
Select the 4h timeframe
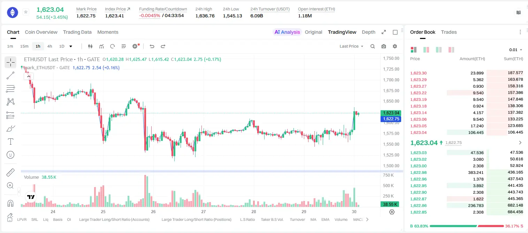tap(50, 46)
